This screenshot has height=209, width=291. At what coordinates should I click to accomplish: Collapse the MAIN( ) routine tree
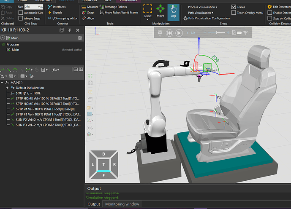(x=3, y=83)
